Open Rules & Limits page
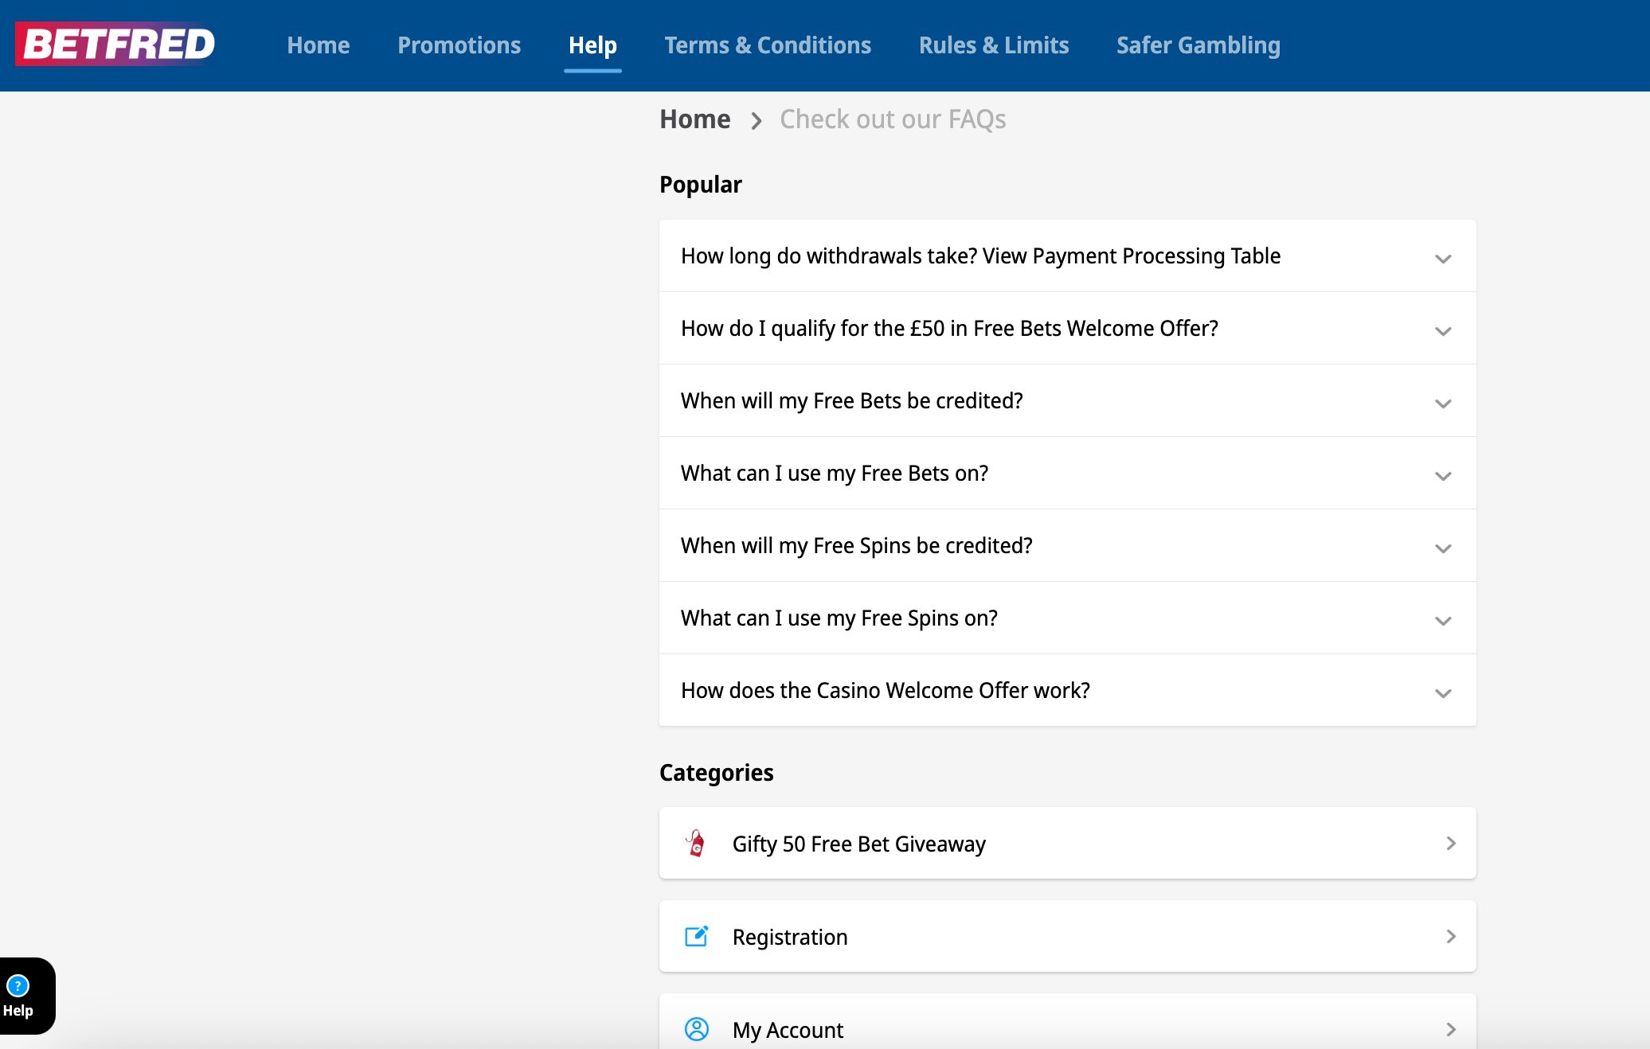The image size is (1650, 1049). pyautogui.click(x=994, y=45)
